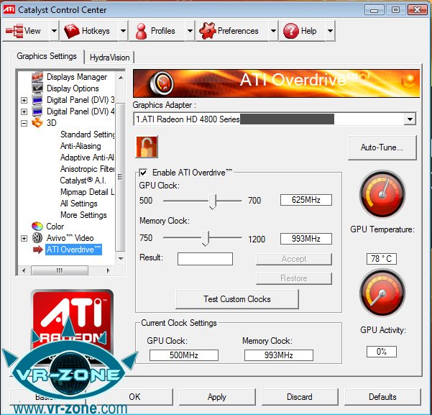Select Standard Settings tree item
Screen dimensions: 432x415
tap(88, 134)
